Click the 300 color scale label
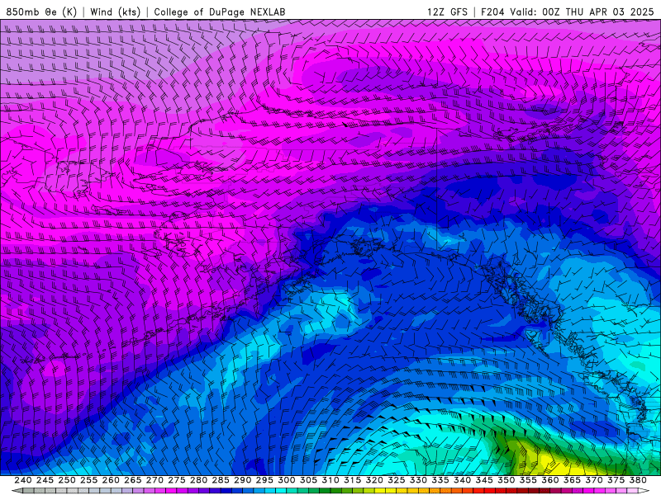Screen dimensions: 661x495 [x=287, y=480]
